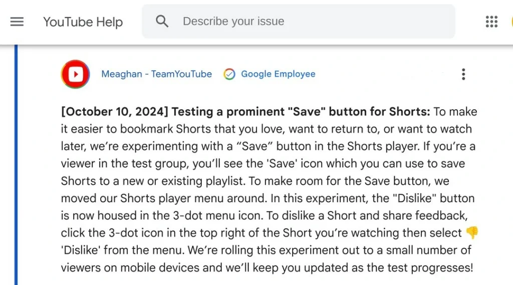This screenshot has width=513, height=285.
Task: Click the bold "[October 10, 2024]" date
Action: pyautogui.click(x=115, y=112)
